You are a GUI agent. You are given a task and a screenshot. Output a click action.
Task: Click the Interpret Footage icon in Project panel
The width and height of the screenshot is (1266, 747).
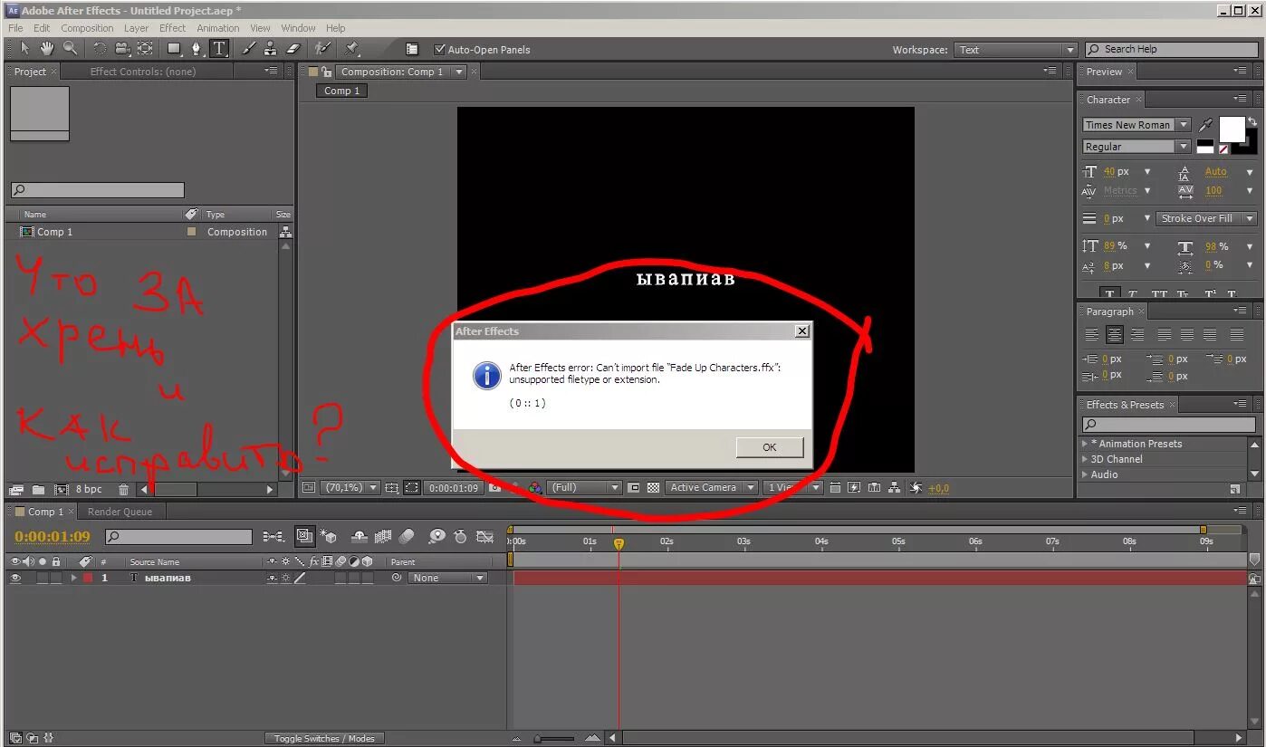(16, 489)
